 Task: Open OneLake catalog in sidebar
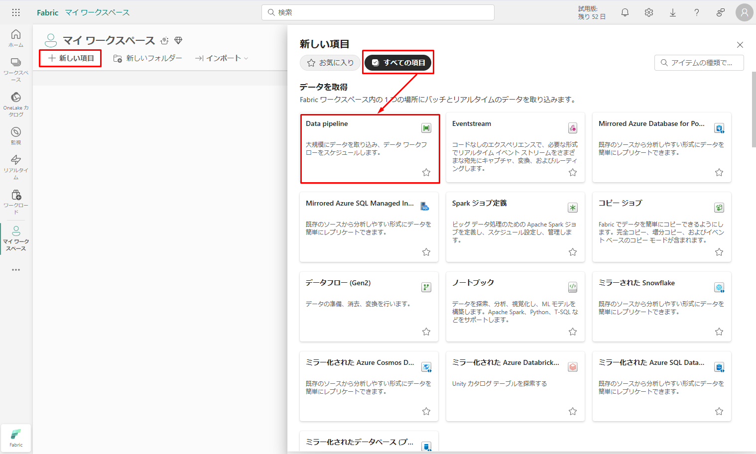pyautogui.click(x=16, y=104)
